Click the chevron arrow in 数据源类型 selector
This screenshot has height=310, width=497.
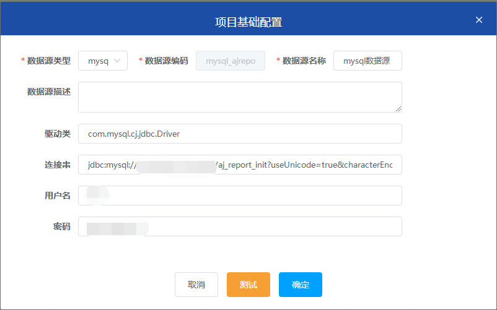118,61
